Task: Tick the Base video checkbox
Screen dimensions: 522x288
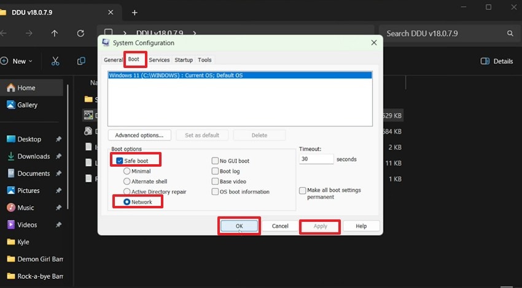Action: pos(215,181)
